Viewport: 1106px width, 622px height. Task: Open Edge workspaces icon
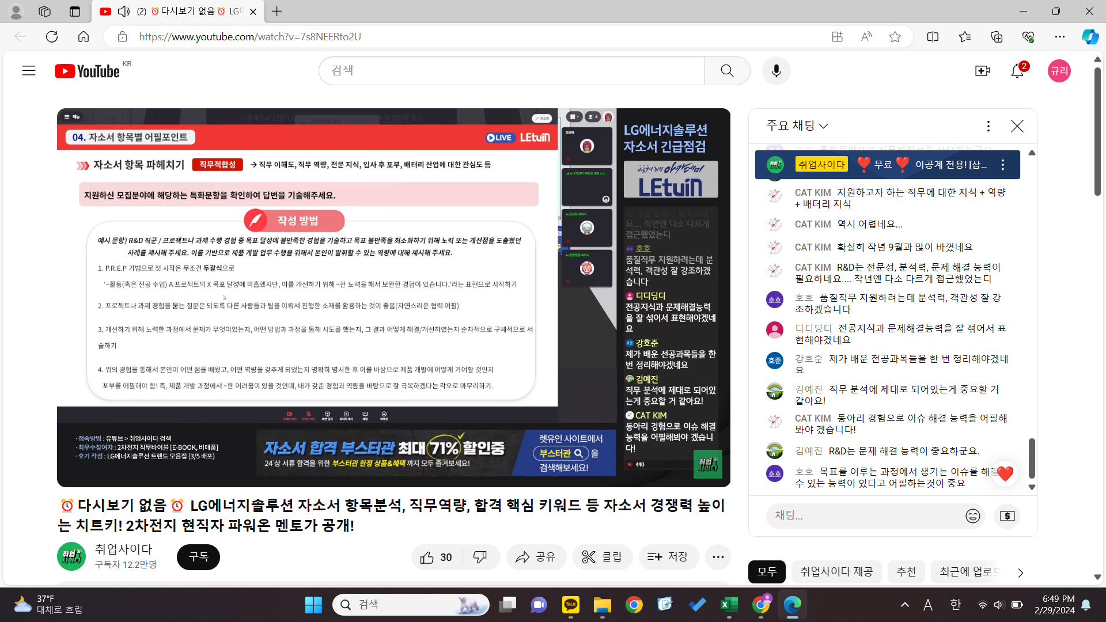pos(45,12)
